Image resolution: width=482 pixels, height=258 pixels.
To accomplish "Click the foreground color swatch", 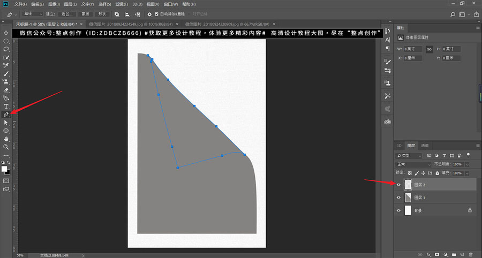I will coord(4,169).
